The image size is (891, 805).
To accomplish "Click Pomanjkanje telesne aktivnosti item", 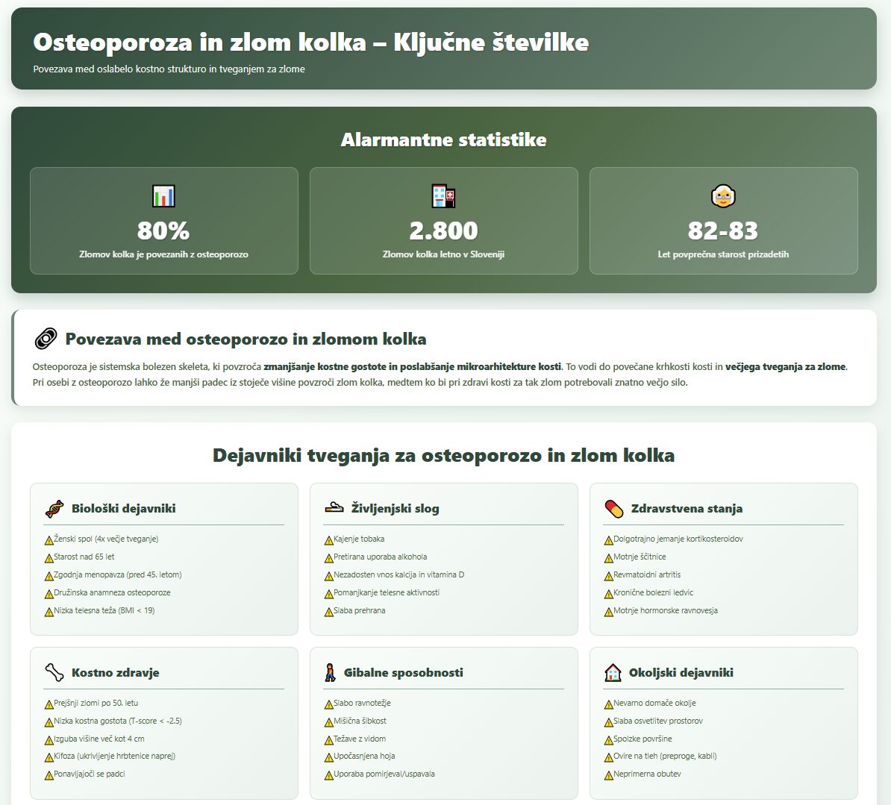I will coord(387,592).
